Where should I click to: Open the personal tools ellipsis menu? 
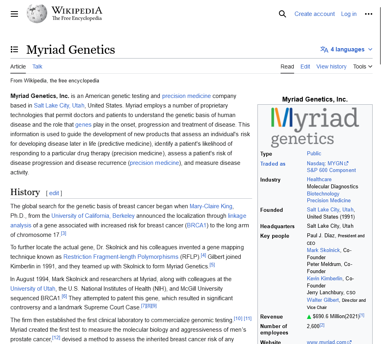[368, 14]
